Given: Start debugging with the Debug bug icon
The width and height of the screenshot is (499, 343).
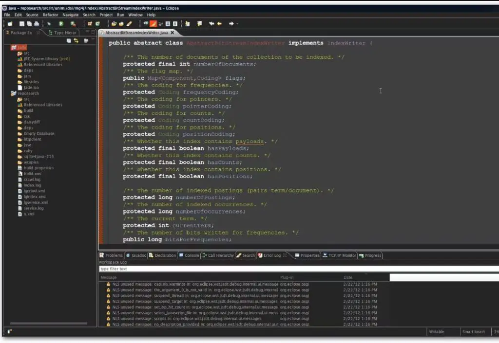Looking at the screenshot, I should click(49, 24).
